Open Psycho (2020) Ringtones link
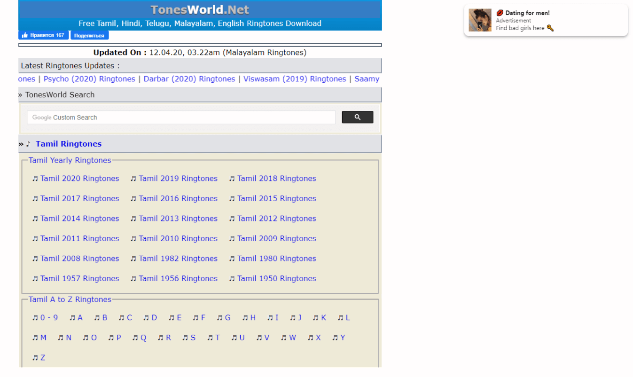 pos(89,79)
